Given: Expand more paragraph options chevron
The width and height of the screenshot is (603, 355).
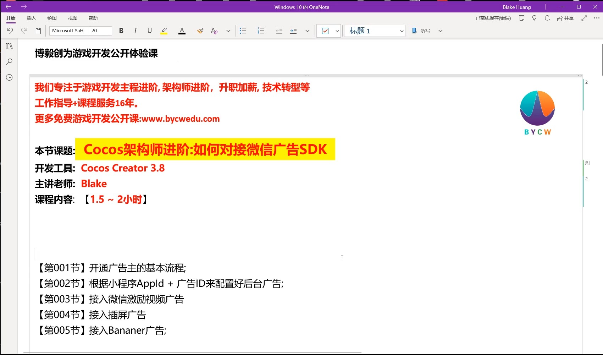Looking at the screenshot, I should click(308, 31).
